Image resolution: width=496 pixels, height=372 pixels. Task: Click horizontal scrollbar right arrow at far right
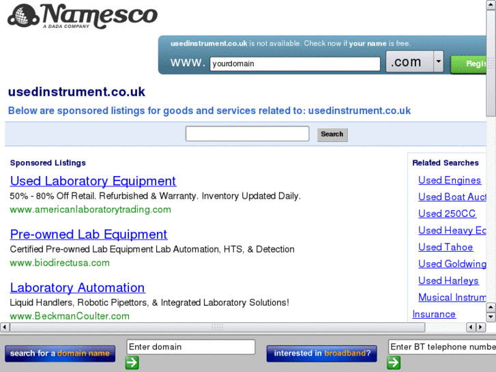coord(481,327)
